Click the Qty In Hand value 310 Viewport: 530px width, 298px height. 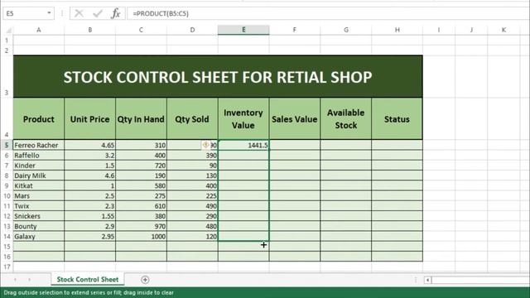[141, 145]
